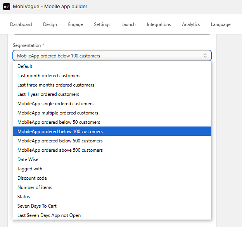Click the Segmentation dropdown arrows icon
242x227 pixels.
pos(205,55)
